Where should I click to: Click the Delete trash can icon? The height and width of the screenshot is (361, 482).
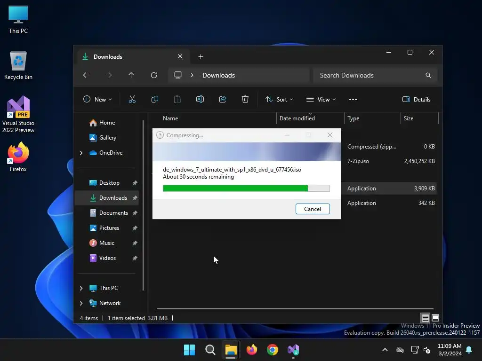tap(245, 99)
